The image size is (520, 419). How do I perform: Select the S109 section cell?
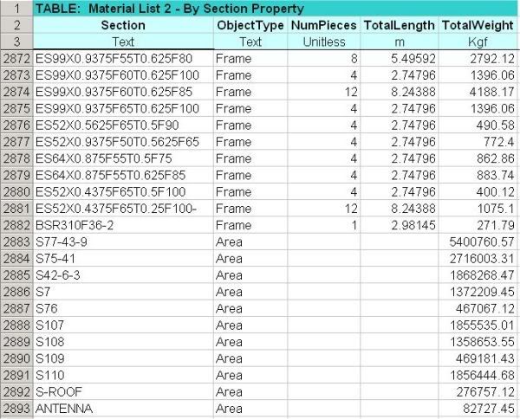pyautogui.click(x=123, y=358)
